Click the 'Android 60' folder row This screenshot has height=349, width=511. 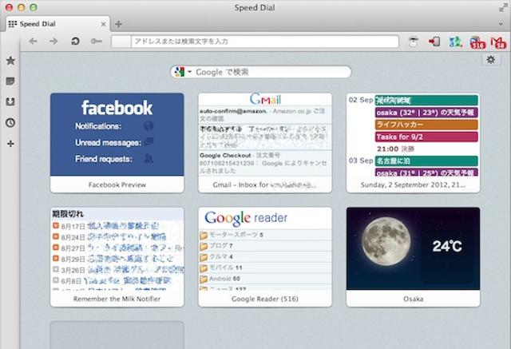click(265, 279)
